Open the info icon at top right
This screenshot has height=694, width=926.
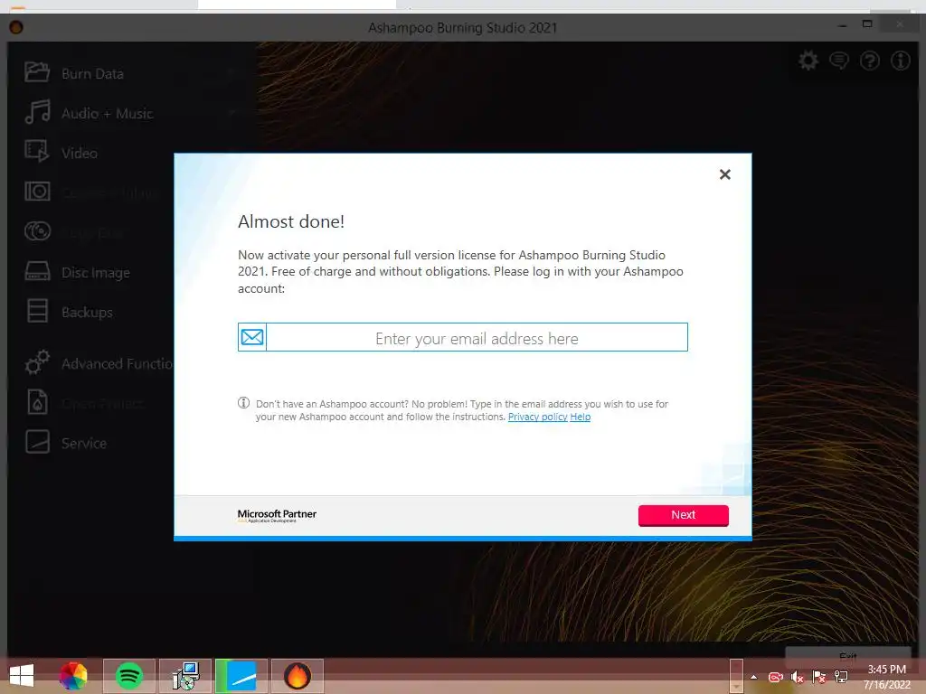point(901,61)
